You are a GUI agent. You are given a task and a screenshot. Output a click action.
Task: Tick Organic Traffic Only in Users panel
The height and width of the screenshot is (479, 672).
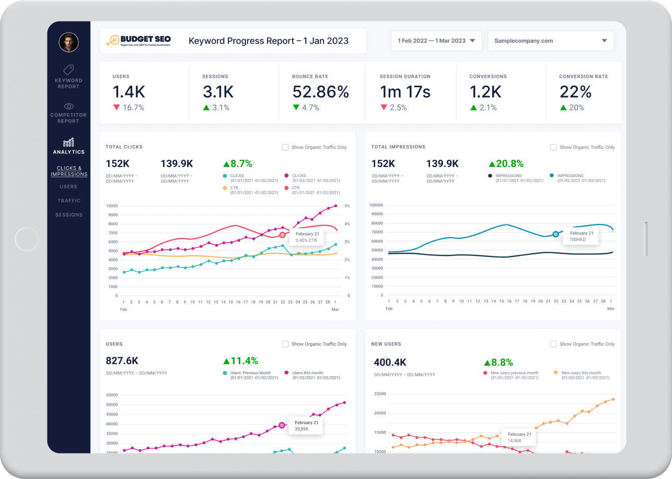tap(285, 344)
